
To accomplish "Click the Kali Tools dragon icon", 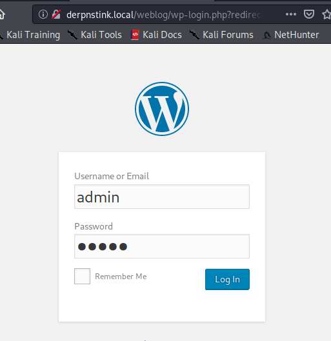I will click(73, 35).
